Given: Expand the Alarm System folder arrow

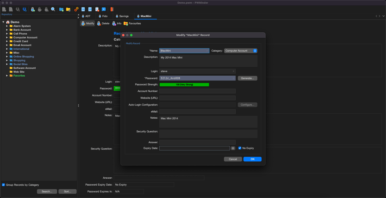Looking at the screenshot, I should pyautogui.click(x=7, y=26).
